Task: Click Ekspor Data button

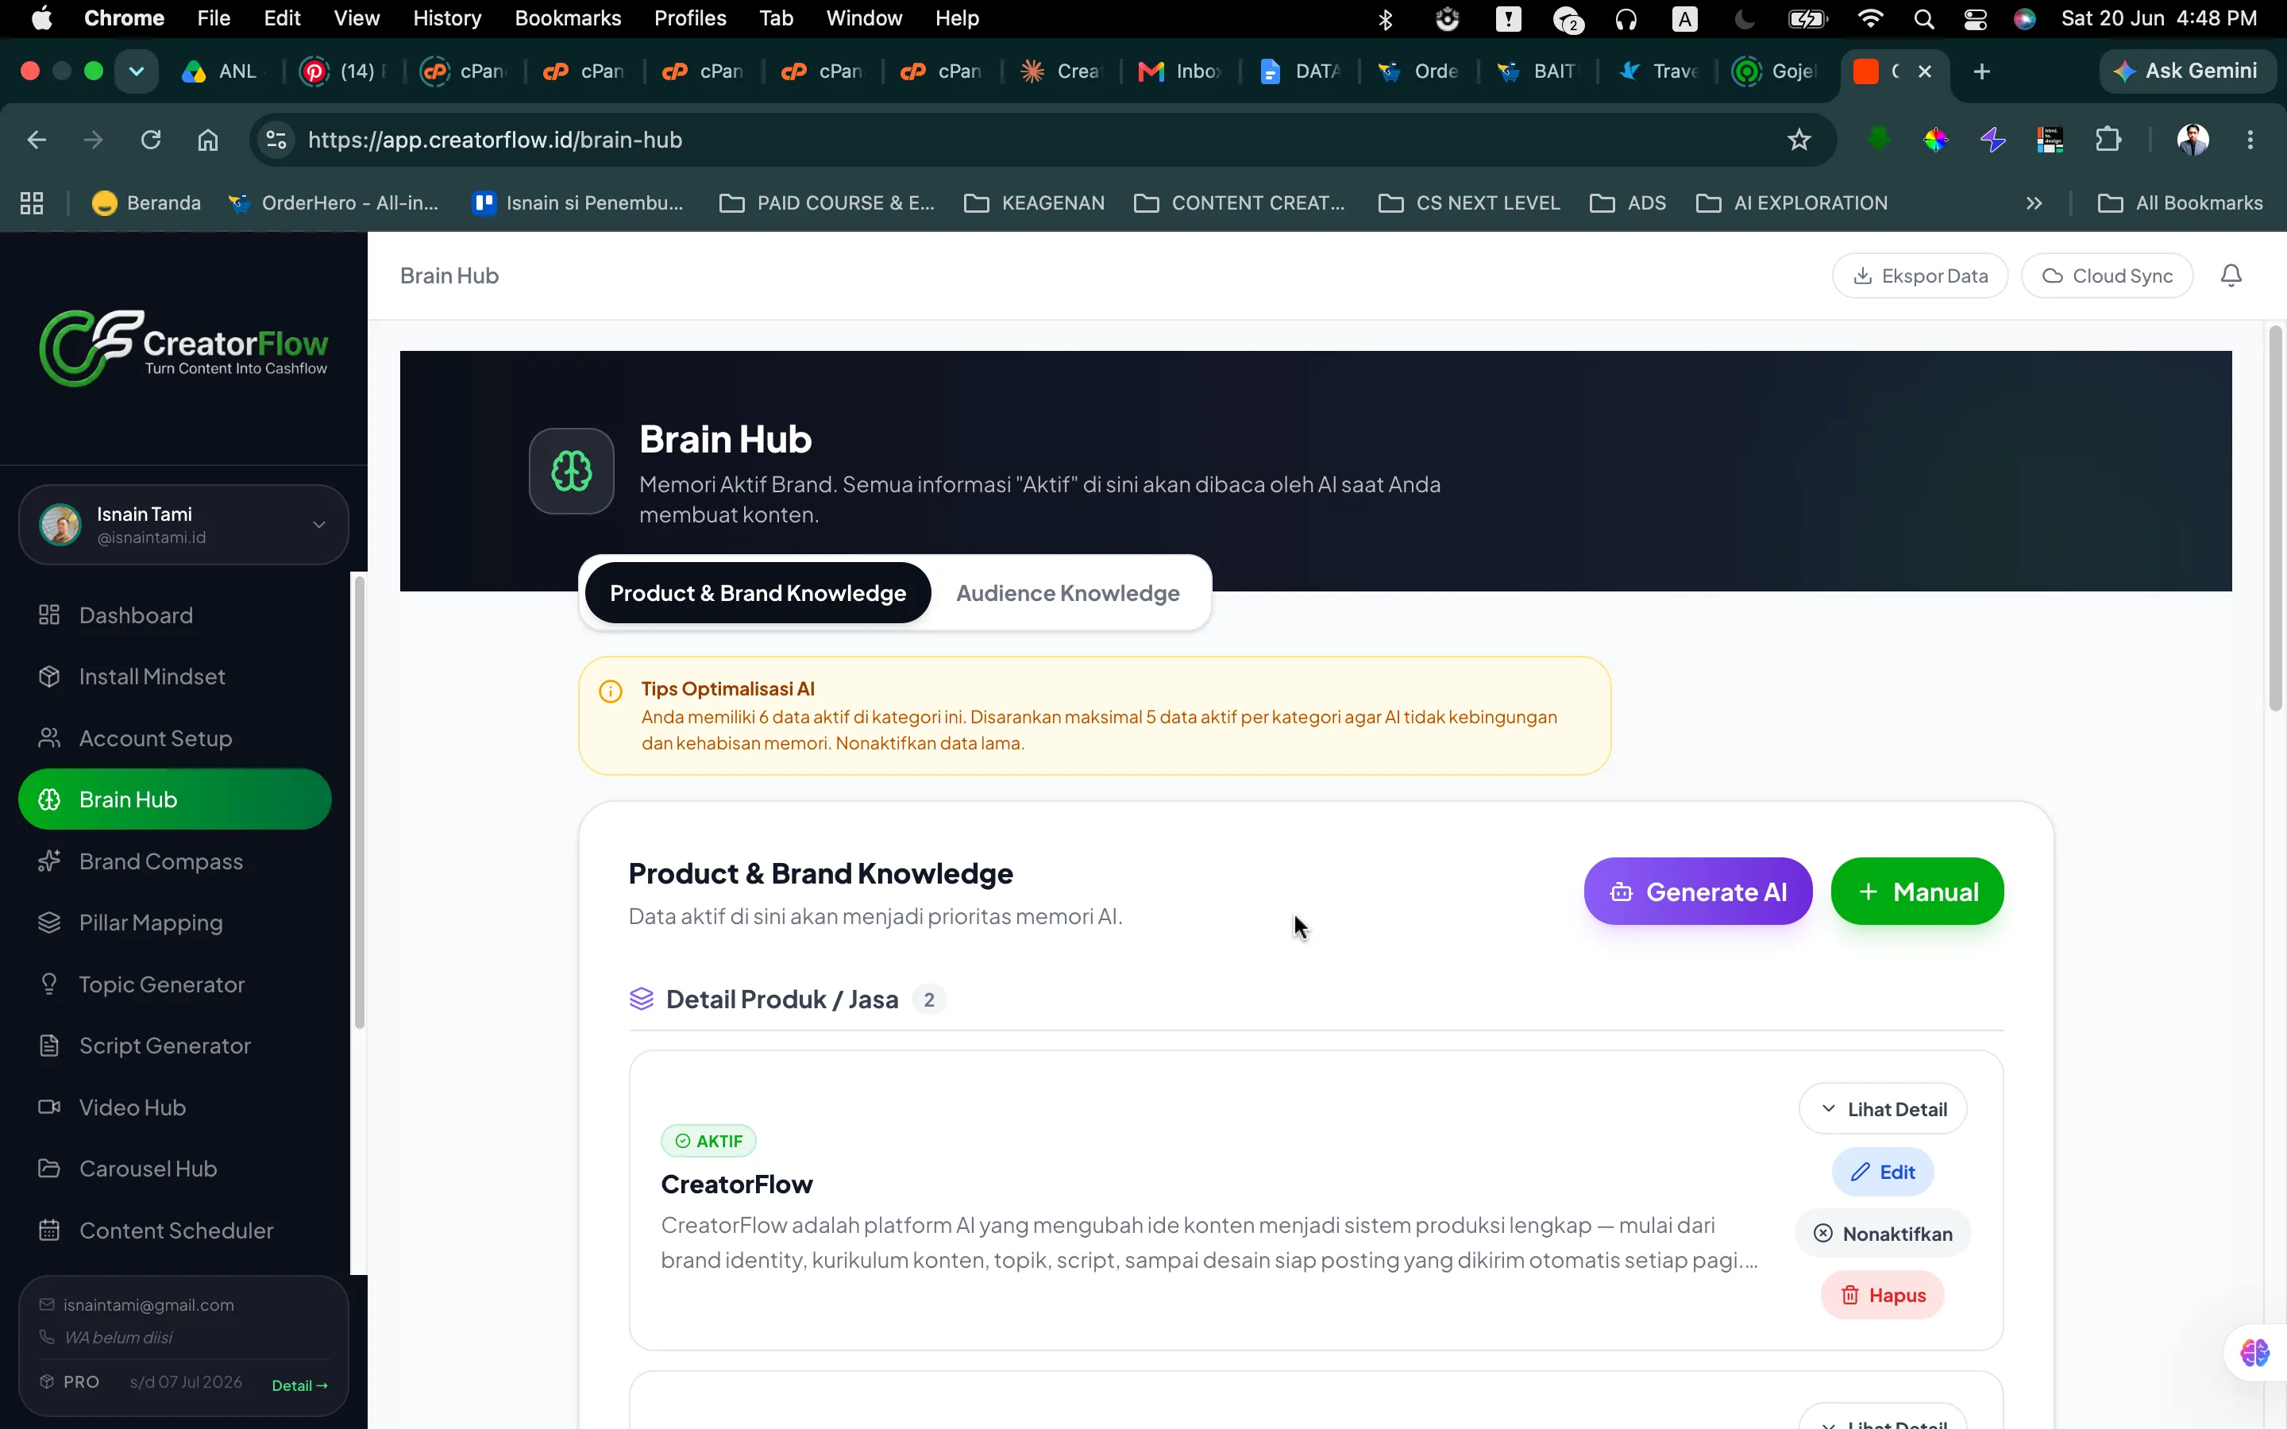Action: (1919, 275)
